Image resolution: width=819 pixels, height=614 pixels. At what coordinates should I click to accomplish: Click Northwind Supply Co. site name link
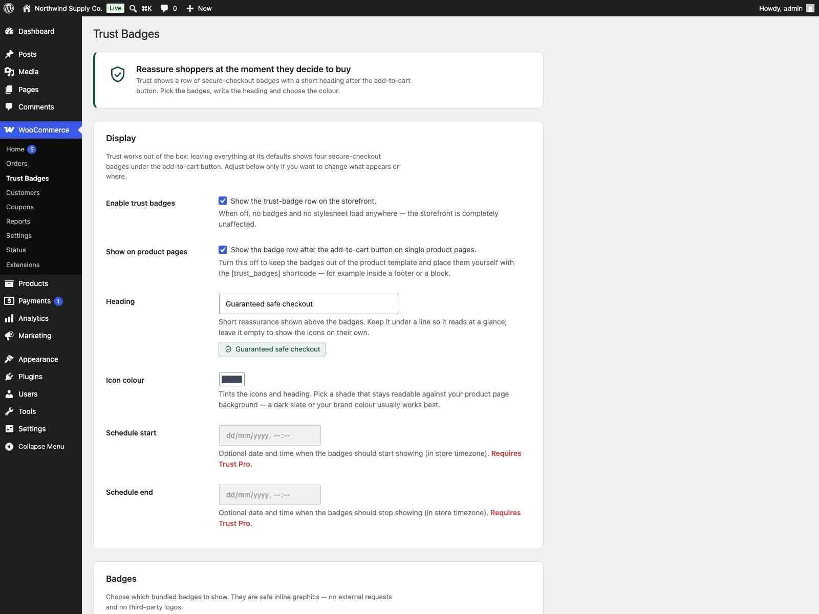pos(68,8)
